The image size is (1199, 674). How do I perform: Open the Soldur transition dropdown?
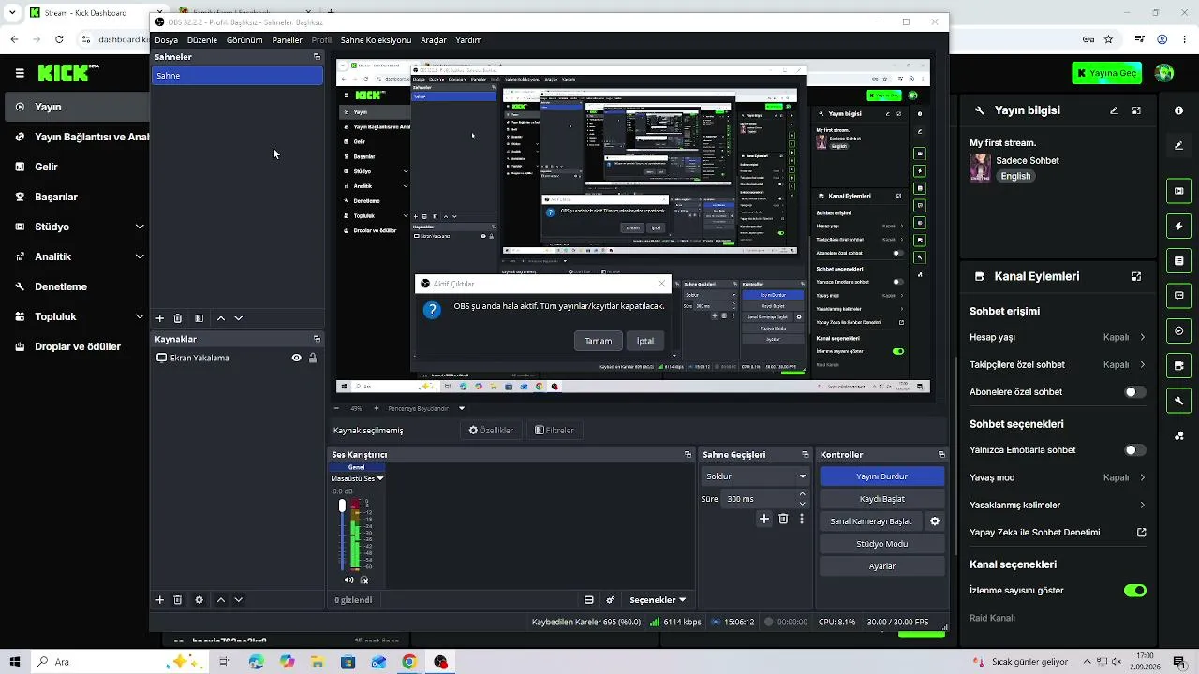[x=755, y=476]
